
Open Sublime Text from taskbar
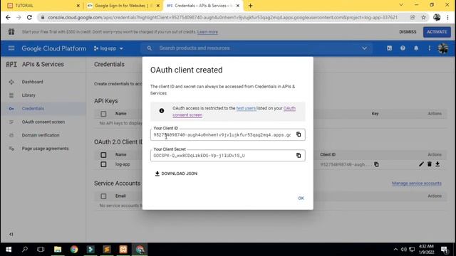[x=107, y=250]
